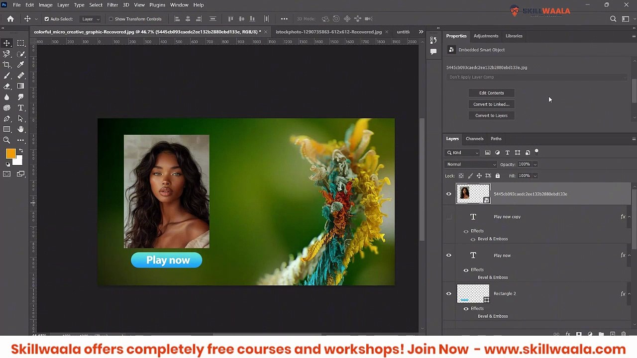
Task: Toggle the Auto-Select checkbox
Action: [x=47, y=19]
